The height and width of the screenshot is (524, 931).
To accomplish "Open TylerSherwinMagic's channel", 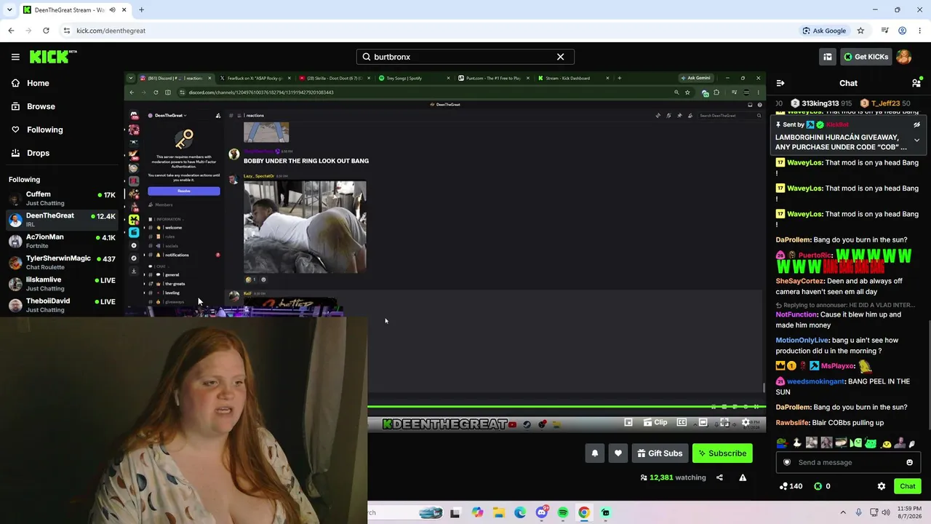I will [x=62, y=262].
